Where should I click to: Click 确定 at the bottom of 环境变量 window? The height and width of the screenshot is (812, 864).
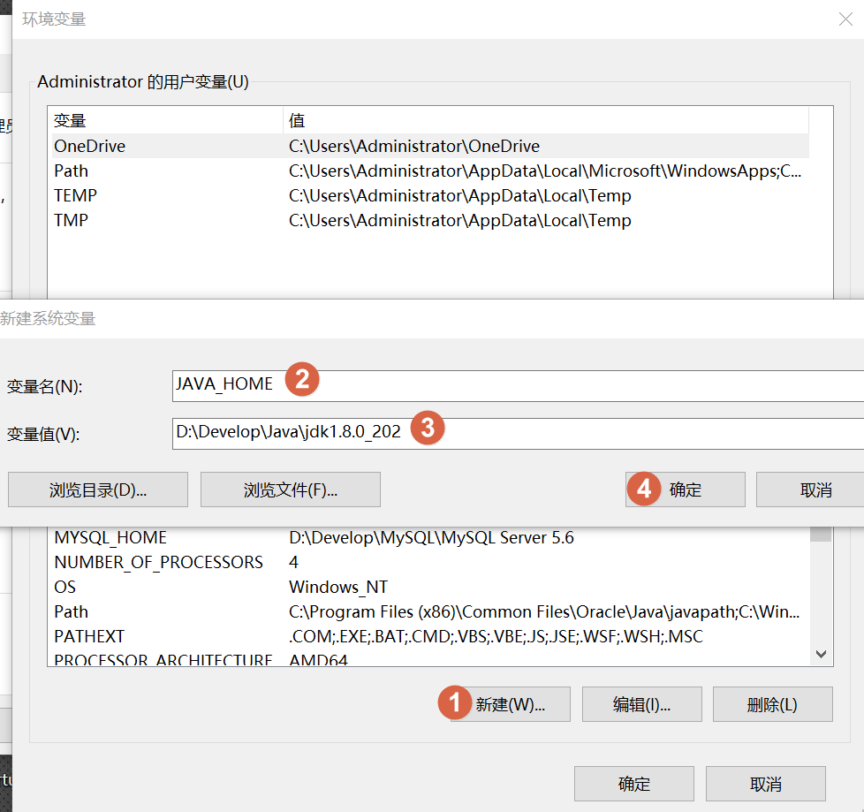tap(633, 784)
